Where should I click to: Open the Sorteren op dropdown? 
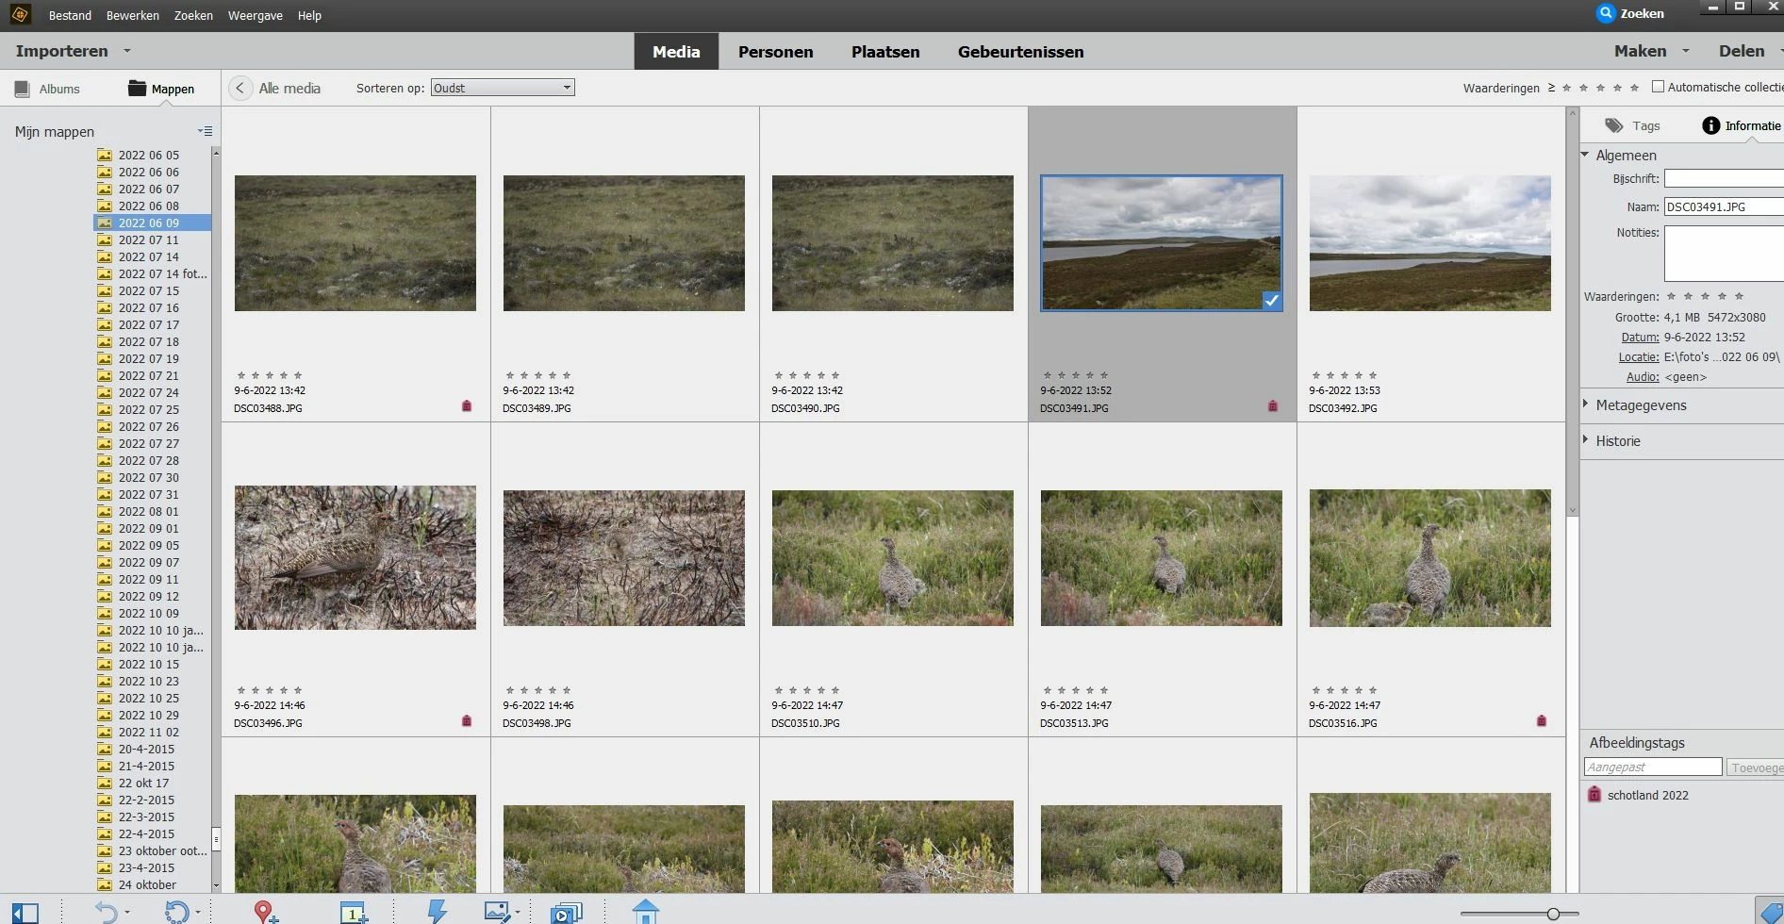tap(503, 88)
